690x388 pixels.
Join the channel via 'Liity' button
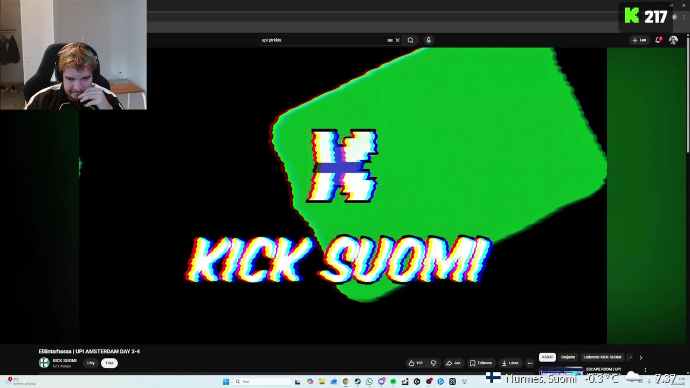tap(91, 363)
